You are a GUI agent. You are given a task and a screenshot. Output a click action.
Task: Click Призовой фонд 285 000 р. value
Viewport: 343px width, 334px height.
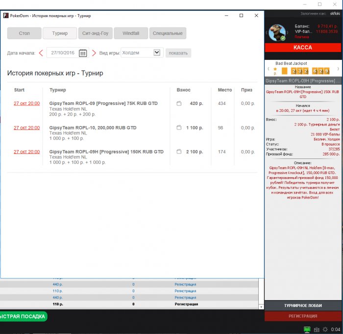pos(331,154)
